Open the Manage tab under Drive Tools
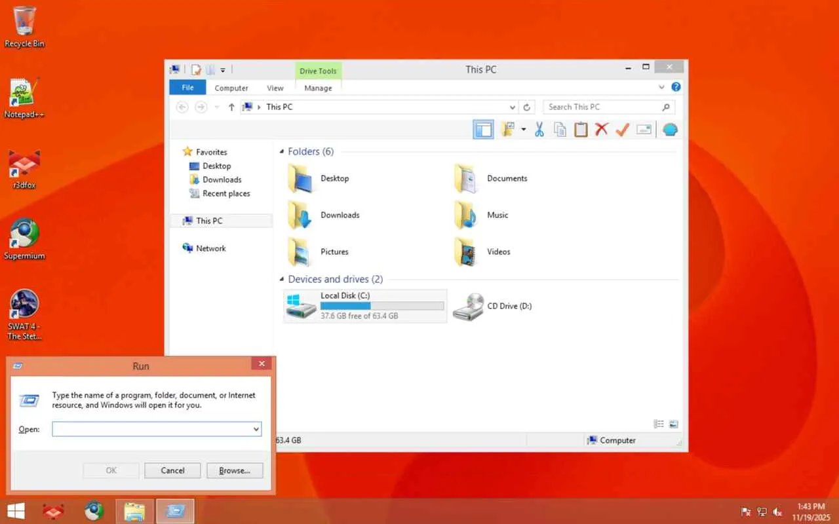Image resolution: width=839 pixels, height=524 pixels. tap(318, 88)
